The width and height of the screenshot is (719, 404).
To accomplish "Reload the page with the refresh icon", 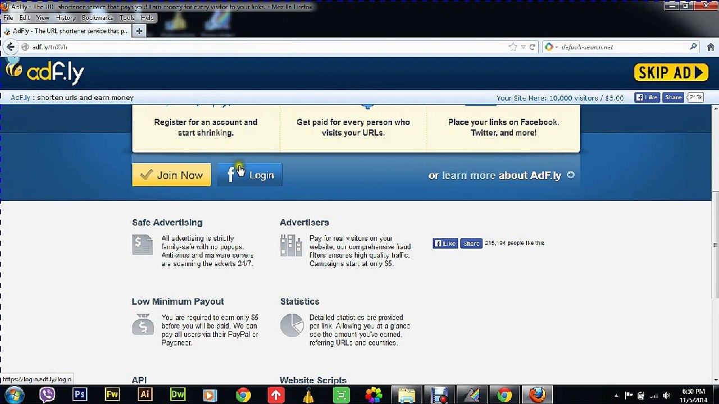I will (533, 47).
